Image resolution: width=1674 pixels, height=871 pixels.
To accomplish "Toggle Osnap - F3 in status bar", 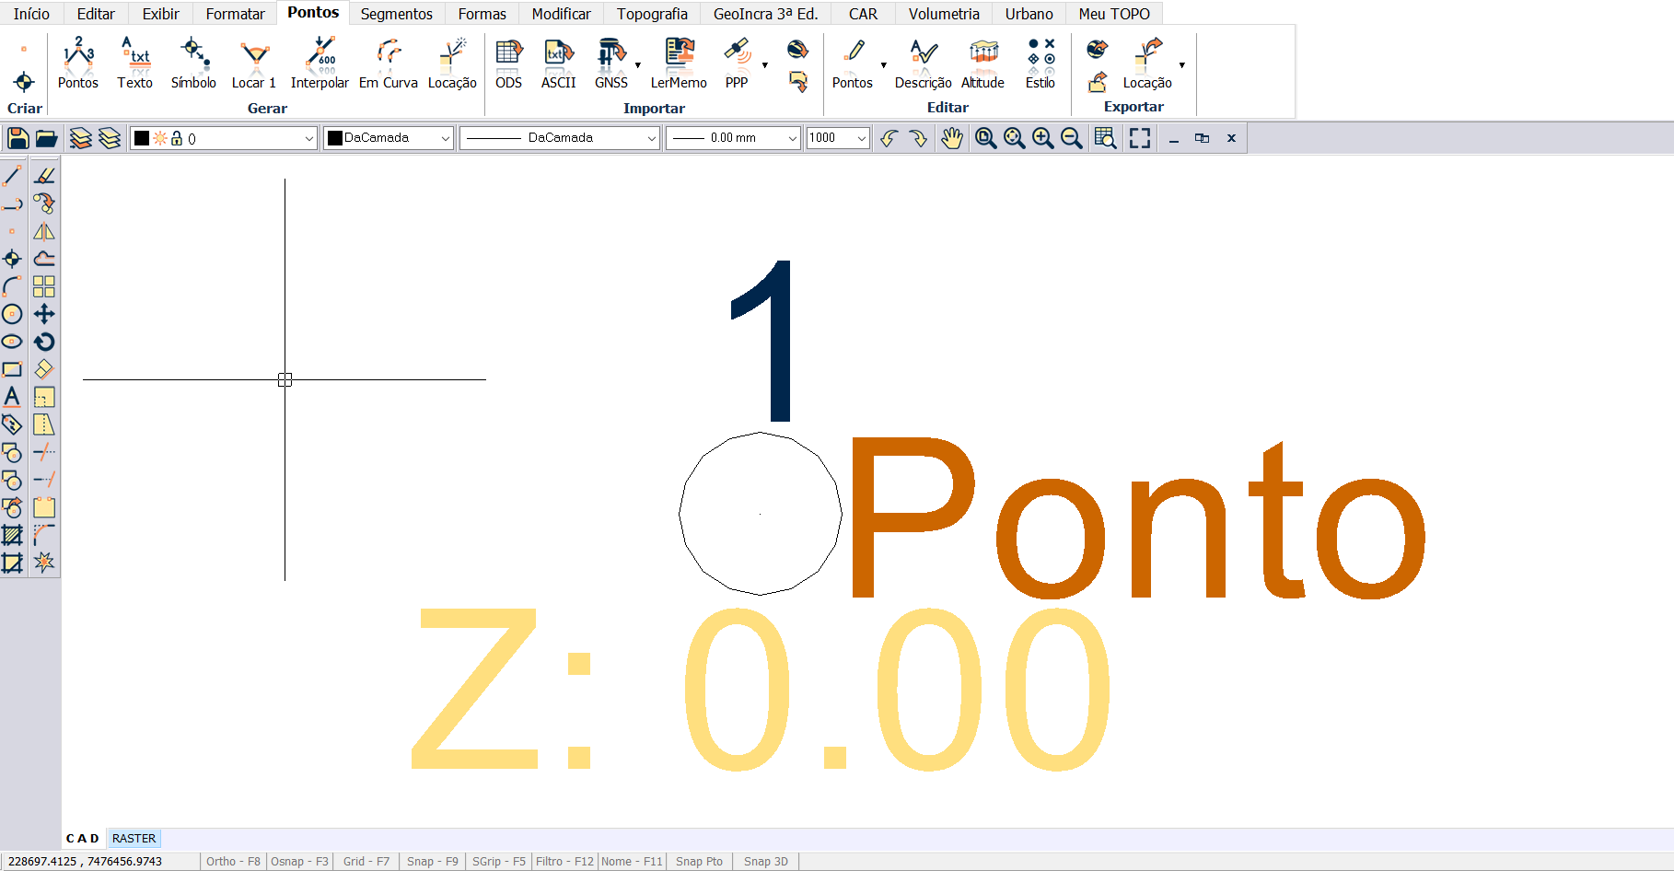I will pos(299,862).
